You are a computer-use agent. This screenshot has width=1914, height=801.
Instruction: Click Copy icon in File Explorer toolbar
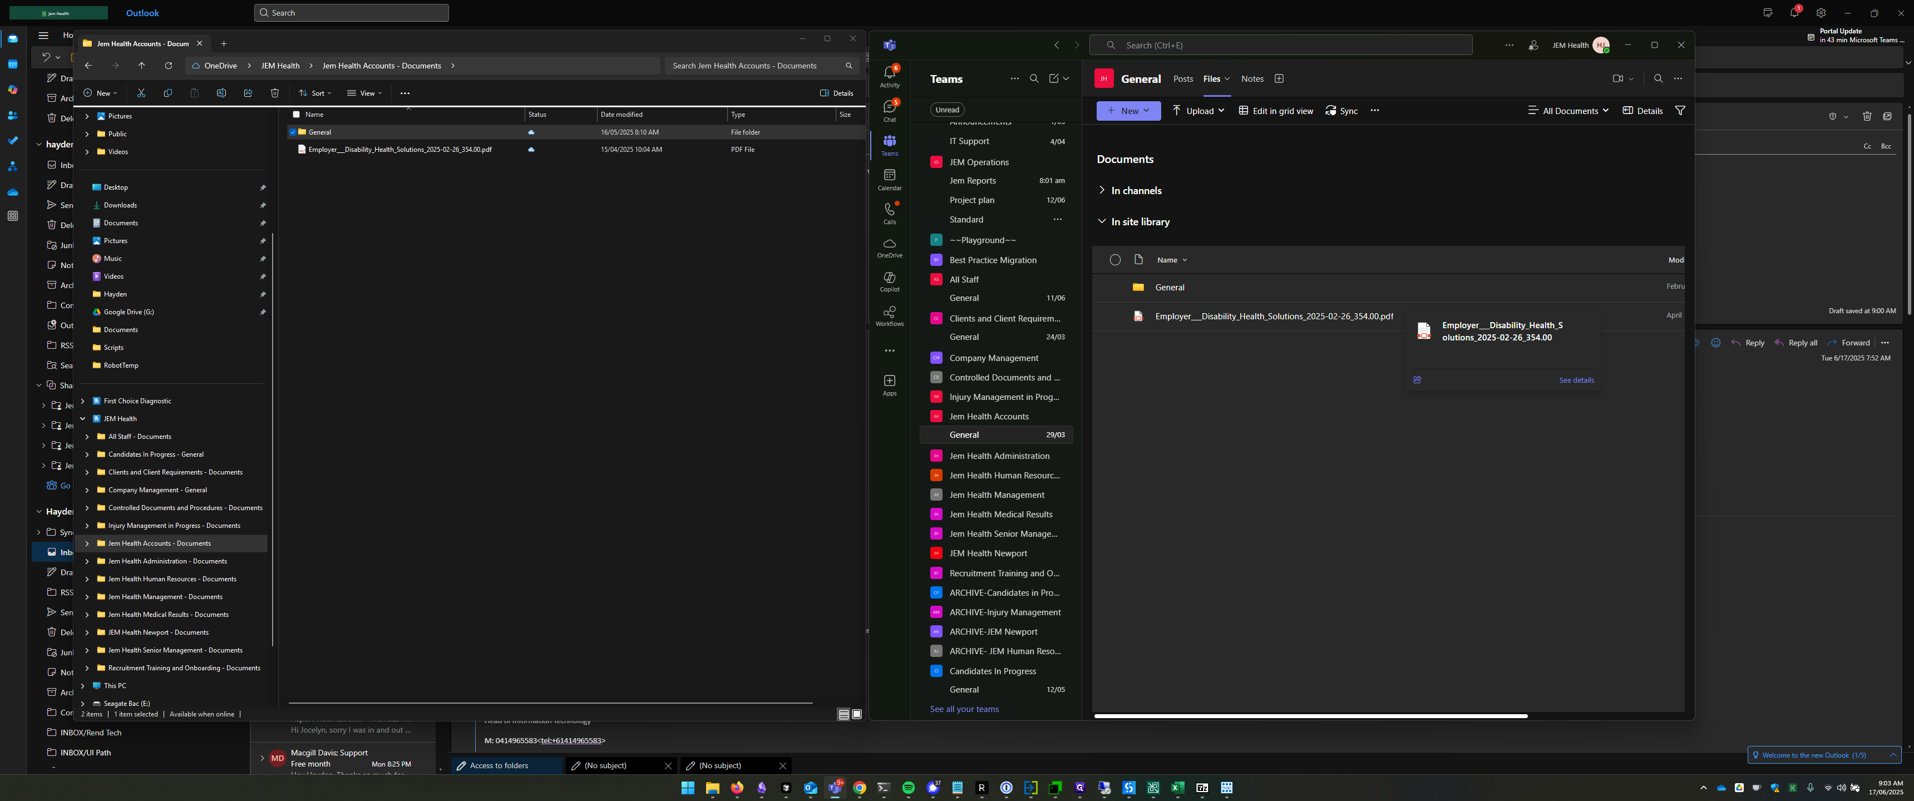tap(168, 93)
